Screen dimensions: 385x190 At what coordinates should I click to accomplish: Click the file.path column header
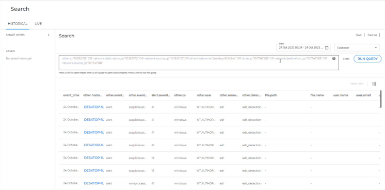point(271,95)
